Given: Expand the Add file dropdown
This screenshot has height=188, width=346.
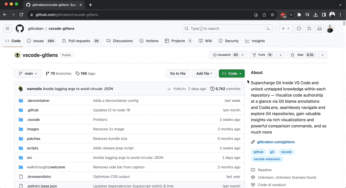Looking at the screenshot, I should point(204,73).
